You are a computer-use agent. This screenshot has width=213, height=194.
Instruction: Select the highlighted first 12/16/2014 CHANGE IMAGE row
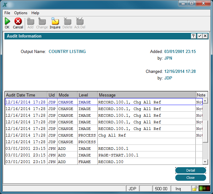104,102
